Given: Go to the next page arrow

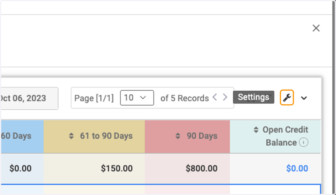Looking at the screenshot, I should pyautogui.click(x=225, y=97).
